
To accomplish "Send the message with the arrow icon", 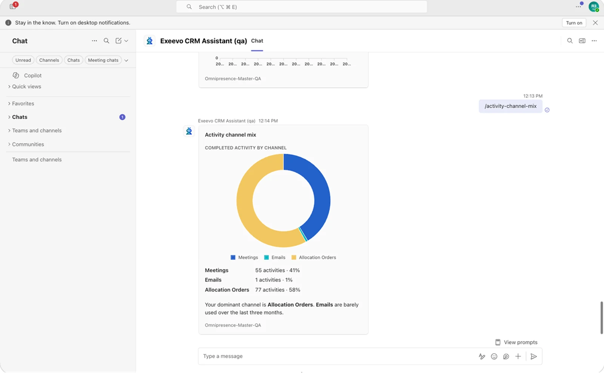I will click(533, 356).
